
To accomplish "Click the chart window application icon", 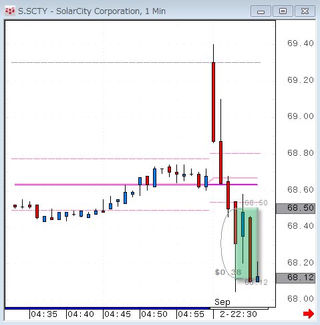I will (10, 11).
